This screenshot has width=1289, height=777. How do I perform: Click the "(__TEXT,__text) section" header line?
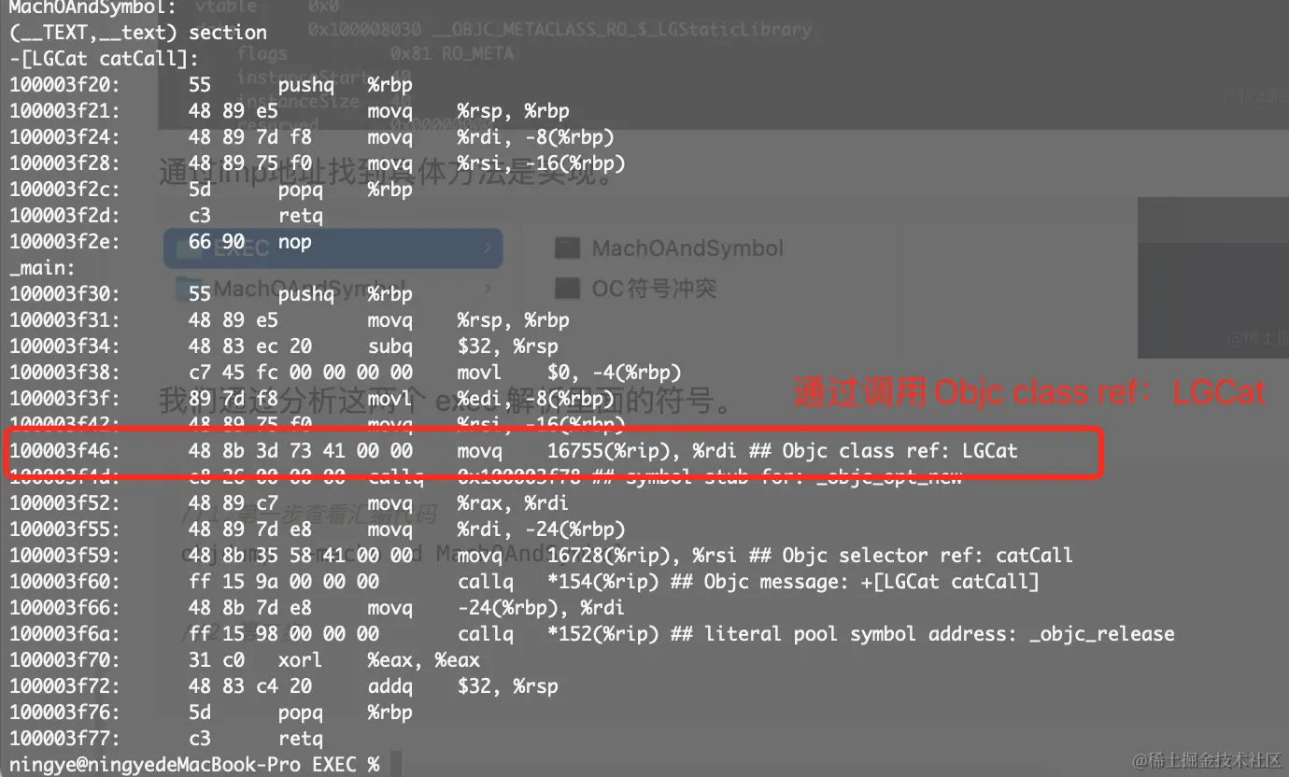pyautogui.click(x=137, y=33)
